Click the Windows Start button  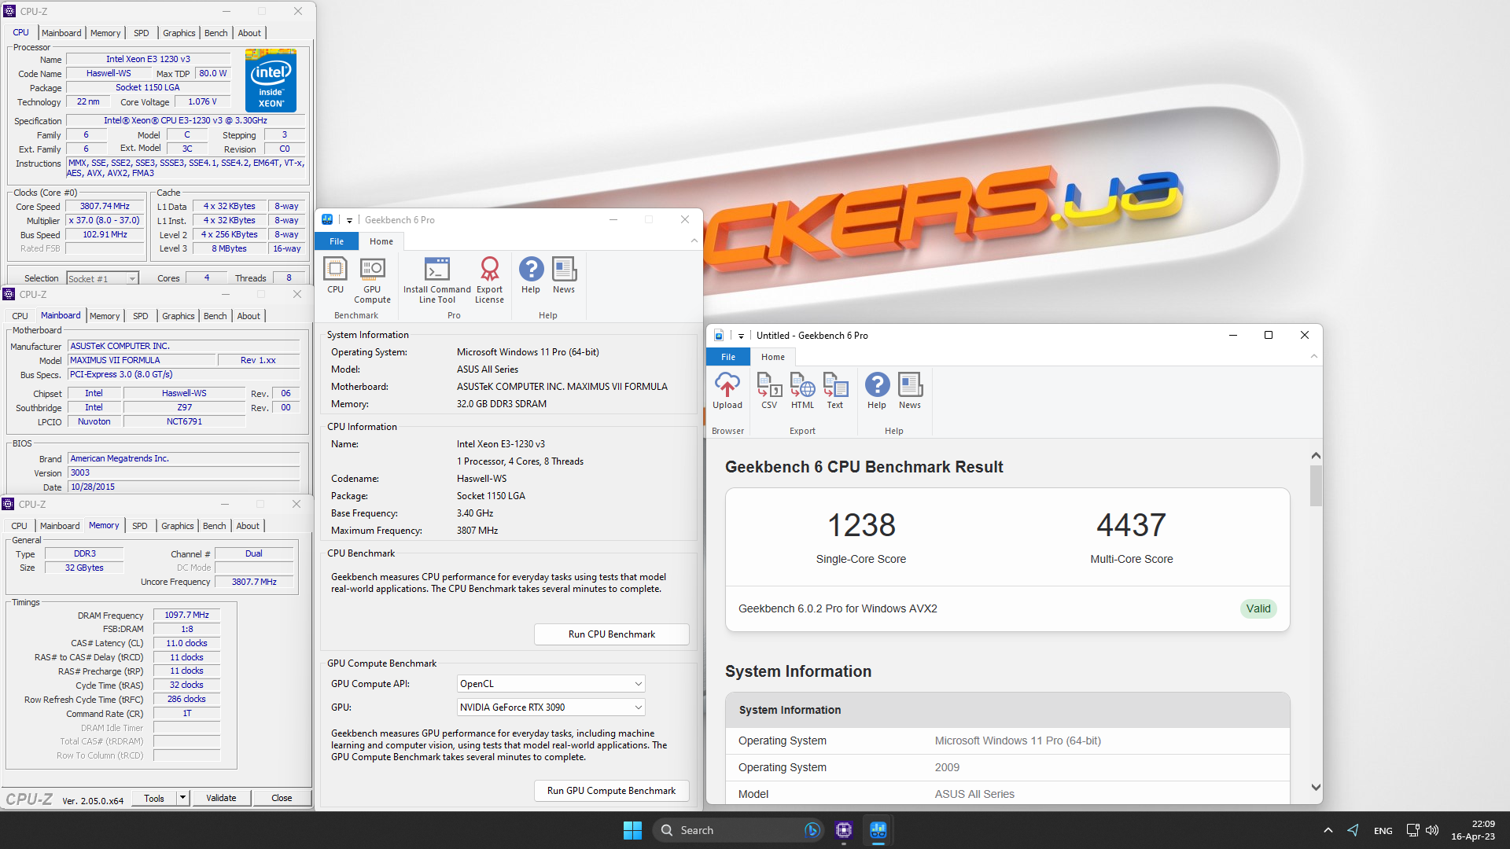tap(632, 830)
